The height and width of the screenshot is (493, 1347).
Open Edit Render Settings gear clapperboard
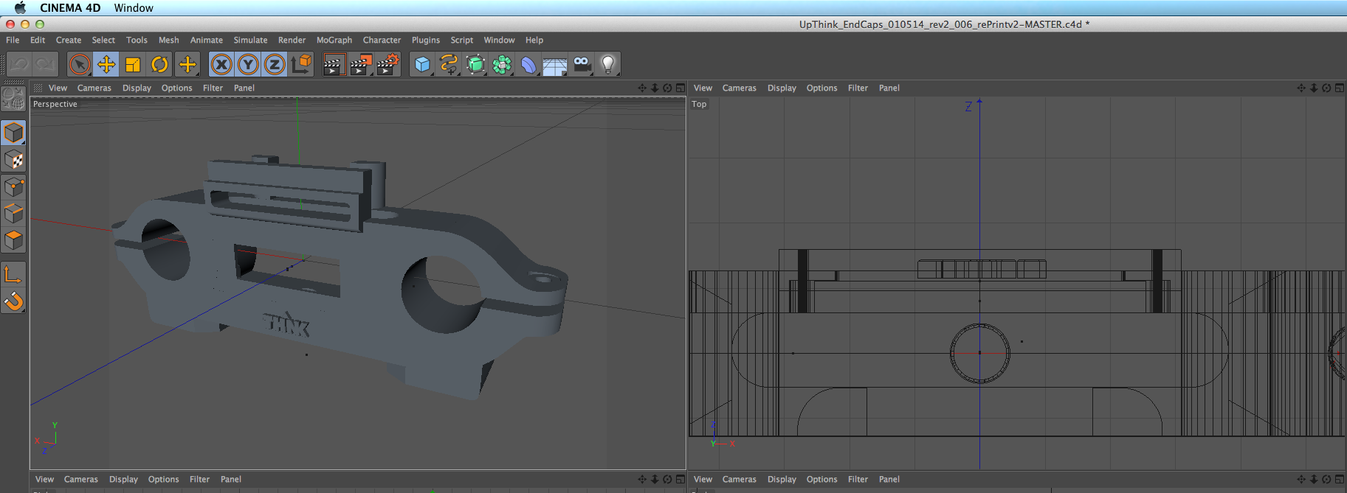tap(388, 65)
